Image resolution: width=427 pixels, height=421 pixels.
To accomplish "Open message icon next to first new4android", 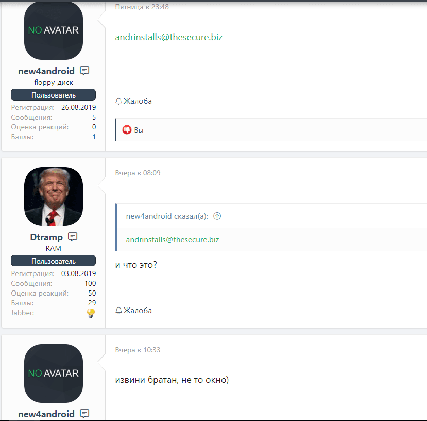I will click(x=84, y=71).
